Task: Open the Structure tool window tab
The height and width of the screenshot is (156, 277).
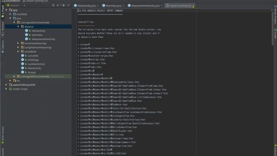Action: point(3,29)
